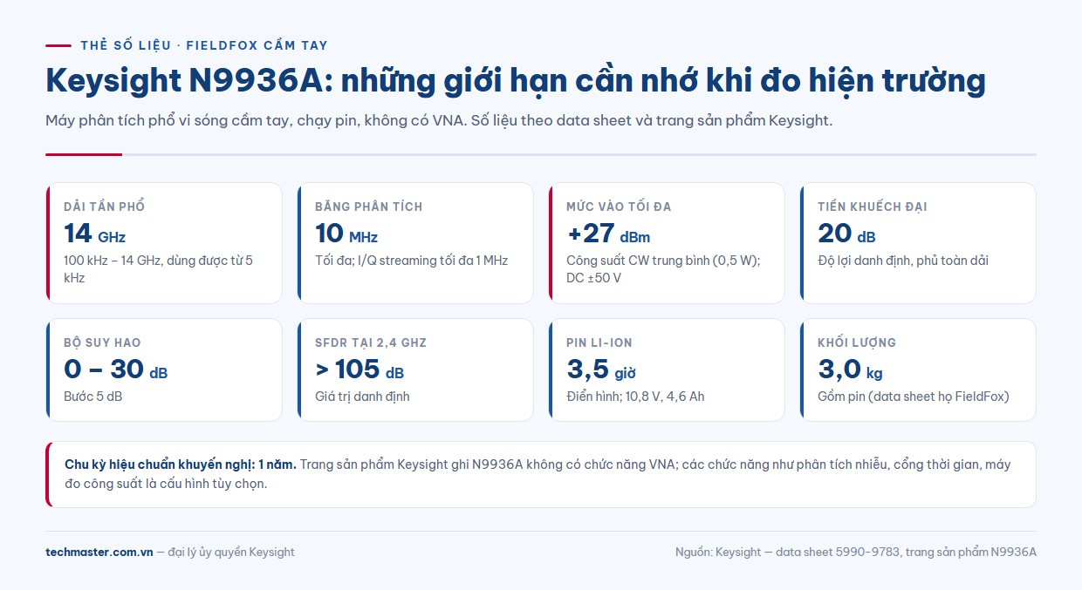Viewport: 1082px width, 590px height.
Task: Click the "Nguồn: Keysight — data sheet 5990-9783" source line
Action: [856, 552]
